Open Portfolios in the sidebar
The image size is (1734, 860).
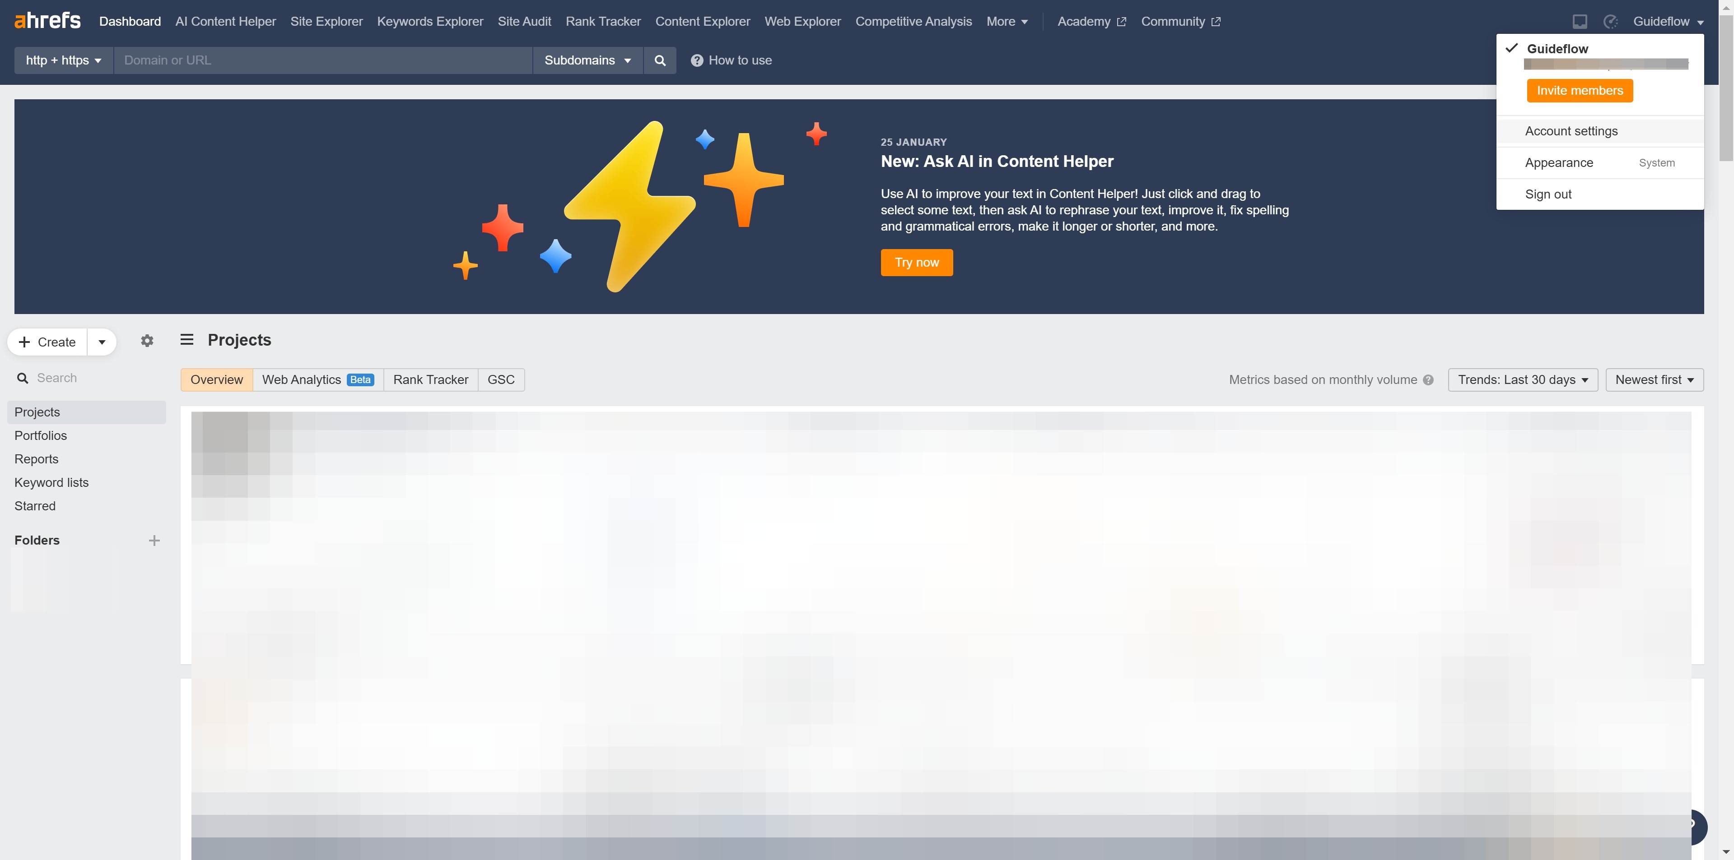point(40,436)
